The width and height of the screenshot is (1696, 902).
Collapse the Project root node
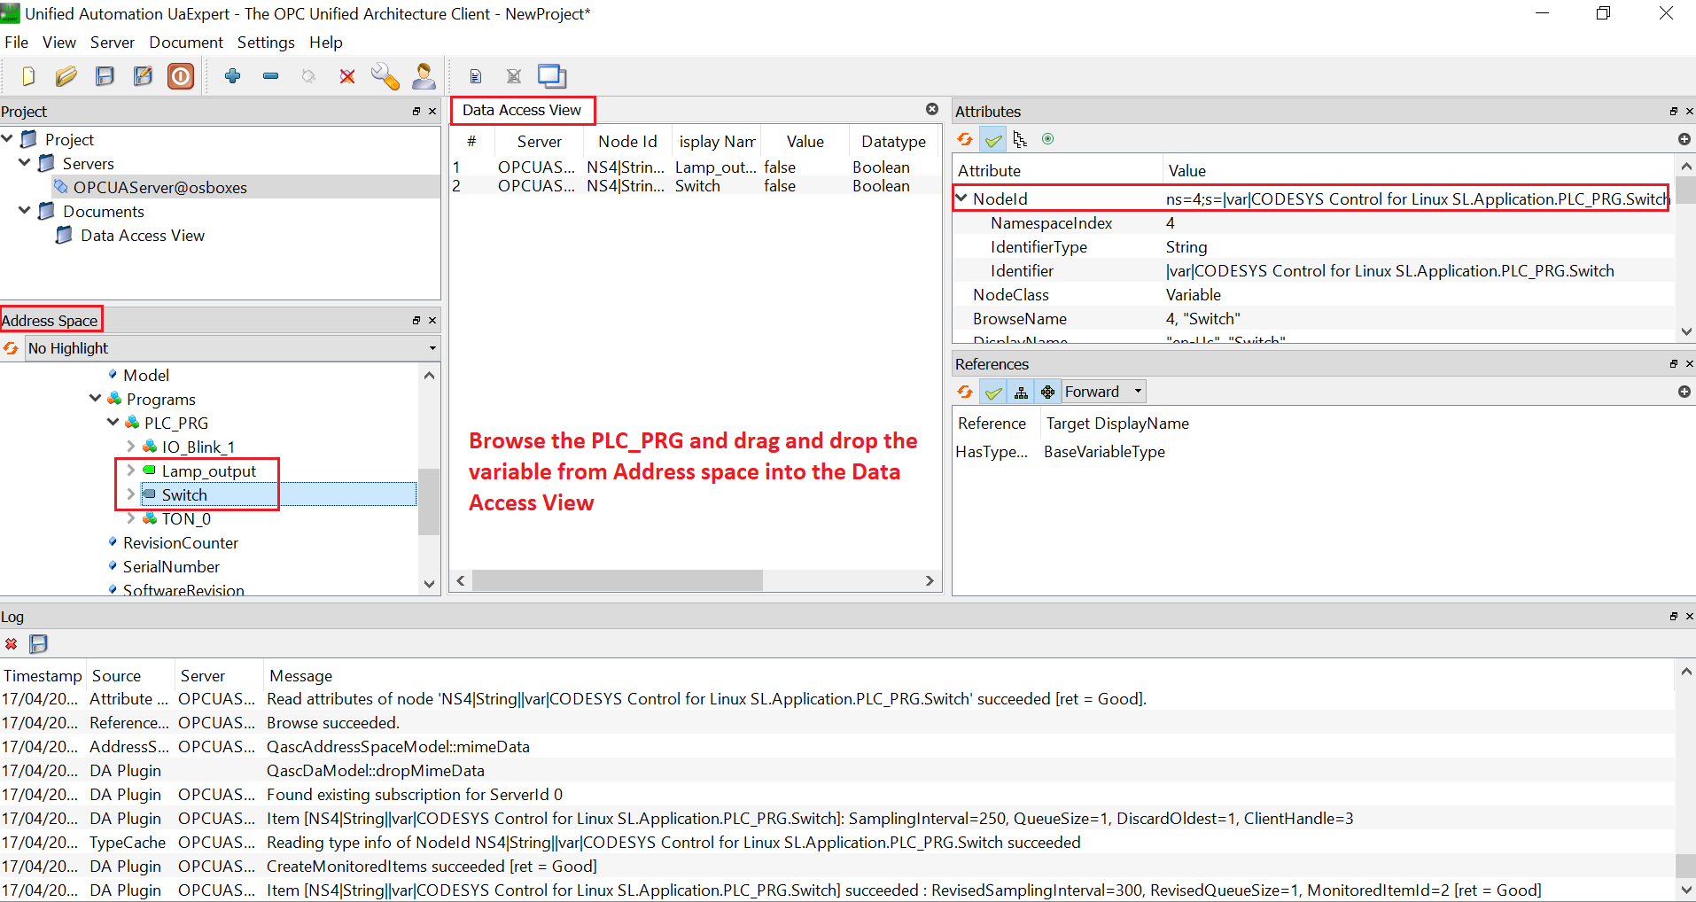tap(7, 138)
